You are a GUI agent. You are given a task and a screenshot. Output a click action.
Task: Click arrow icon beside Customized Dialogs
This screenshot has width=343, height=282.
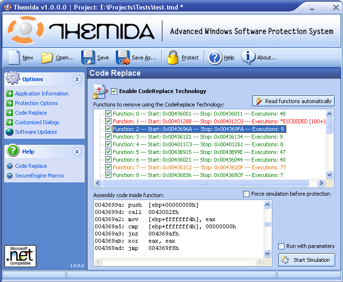(10, 122)
